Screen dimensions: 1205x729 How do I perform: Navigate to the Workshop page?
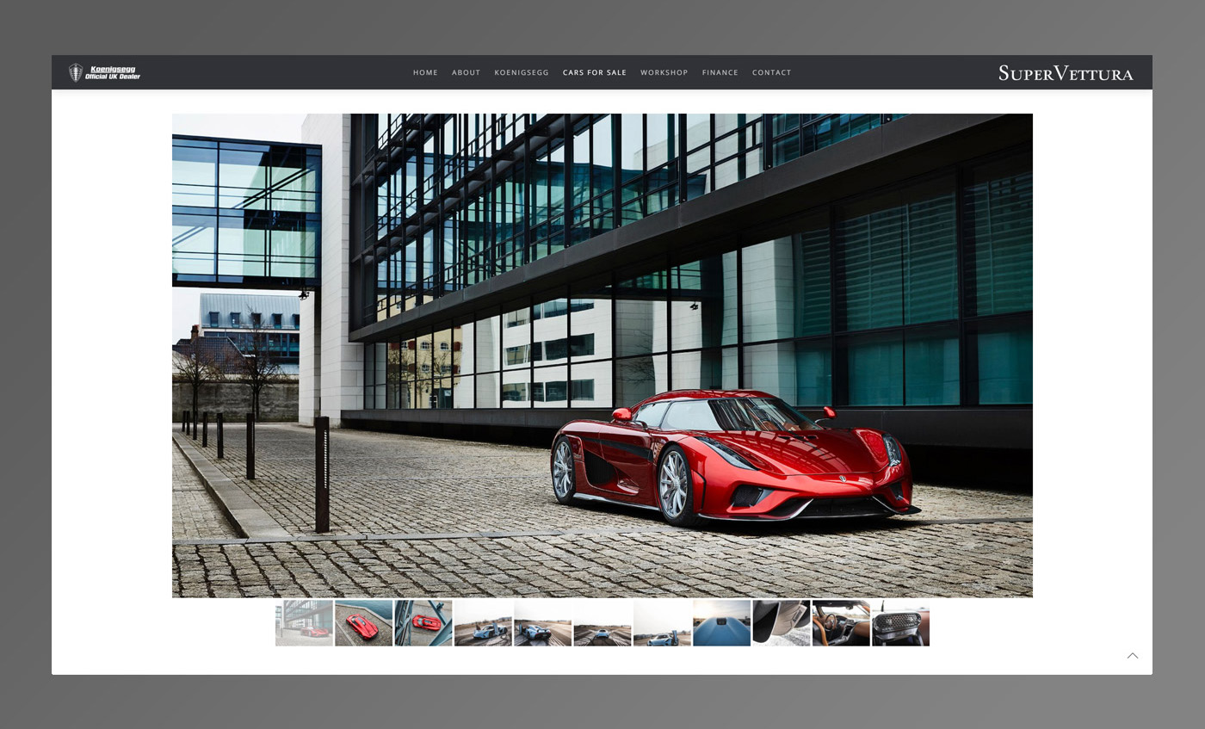tap(664, 72)
